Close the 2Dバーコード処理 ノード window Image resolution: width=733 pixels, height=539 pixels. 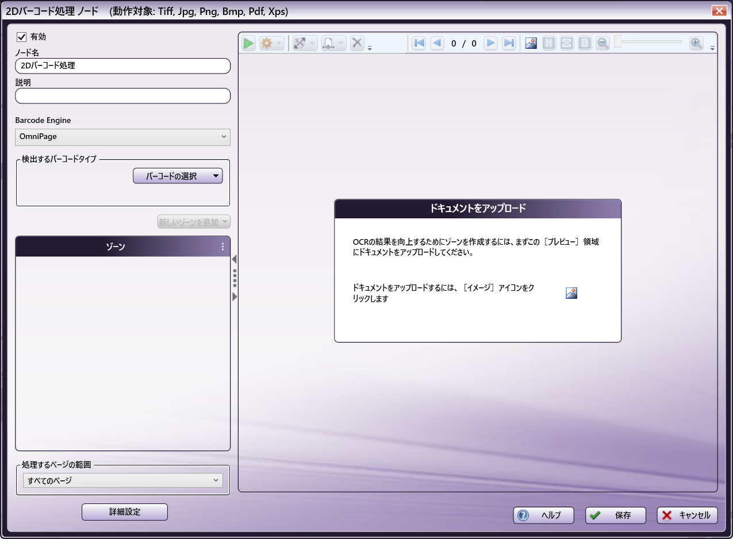click(719, 10)
